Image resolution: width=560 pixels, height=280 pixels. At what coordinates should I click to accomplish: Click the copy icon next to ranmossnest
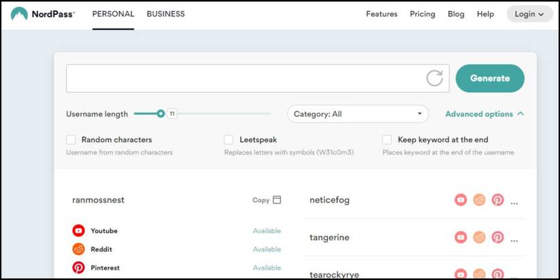click(276, 200)
